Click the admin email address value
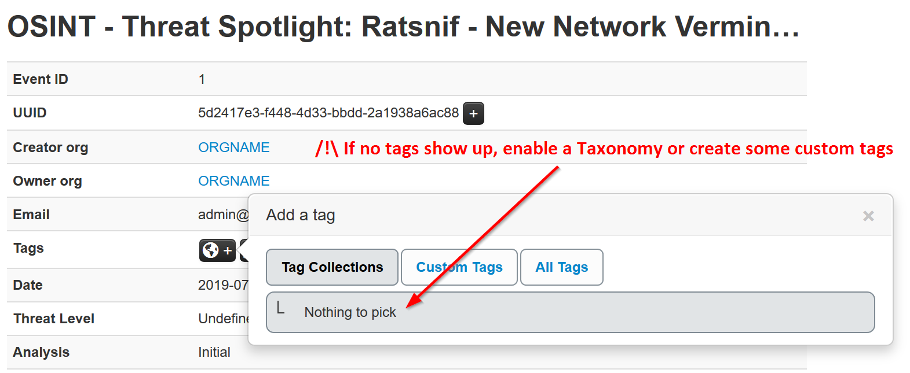Screen dimensions: 910x373 tap(223, 215)
